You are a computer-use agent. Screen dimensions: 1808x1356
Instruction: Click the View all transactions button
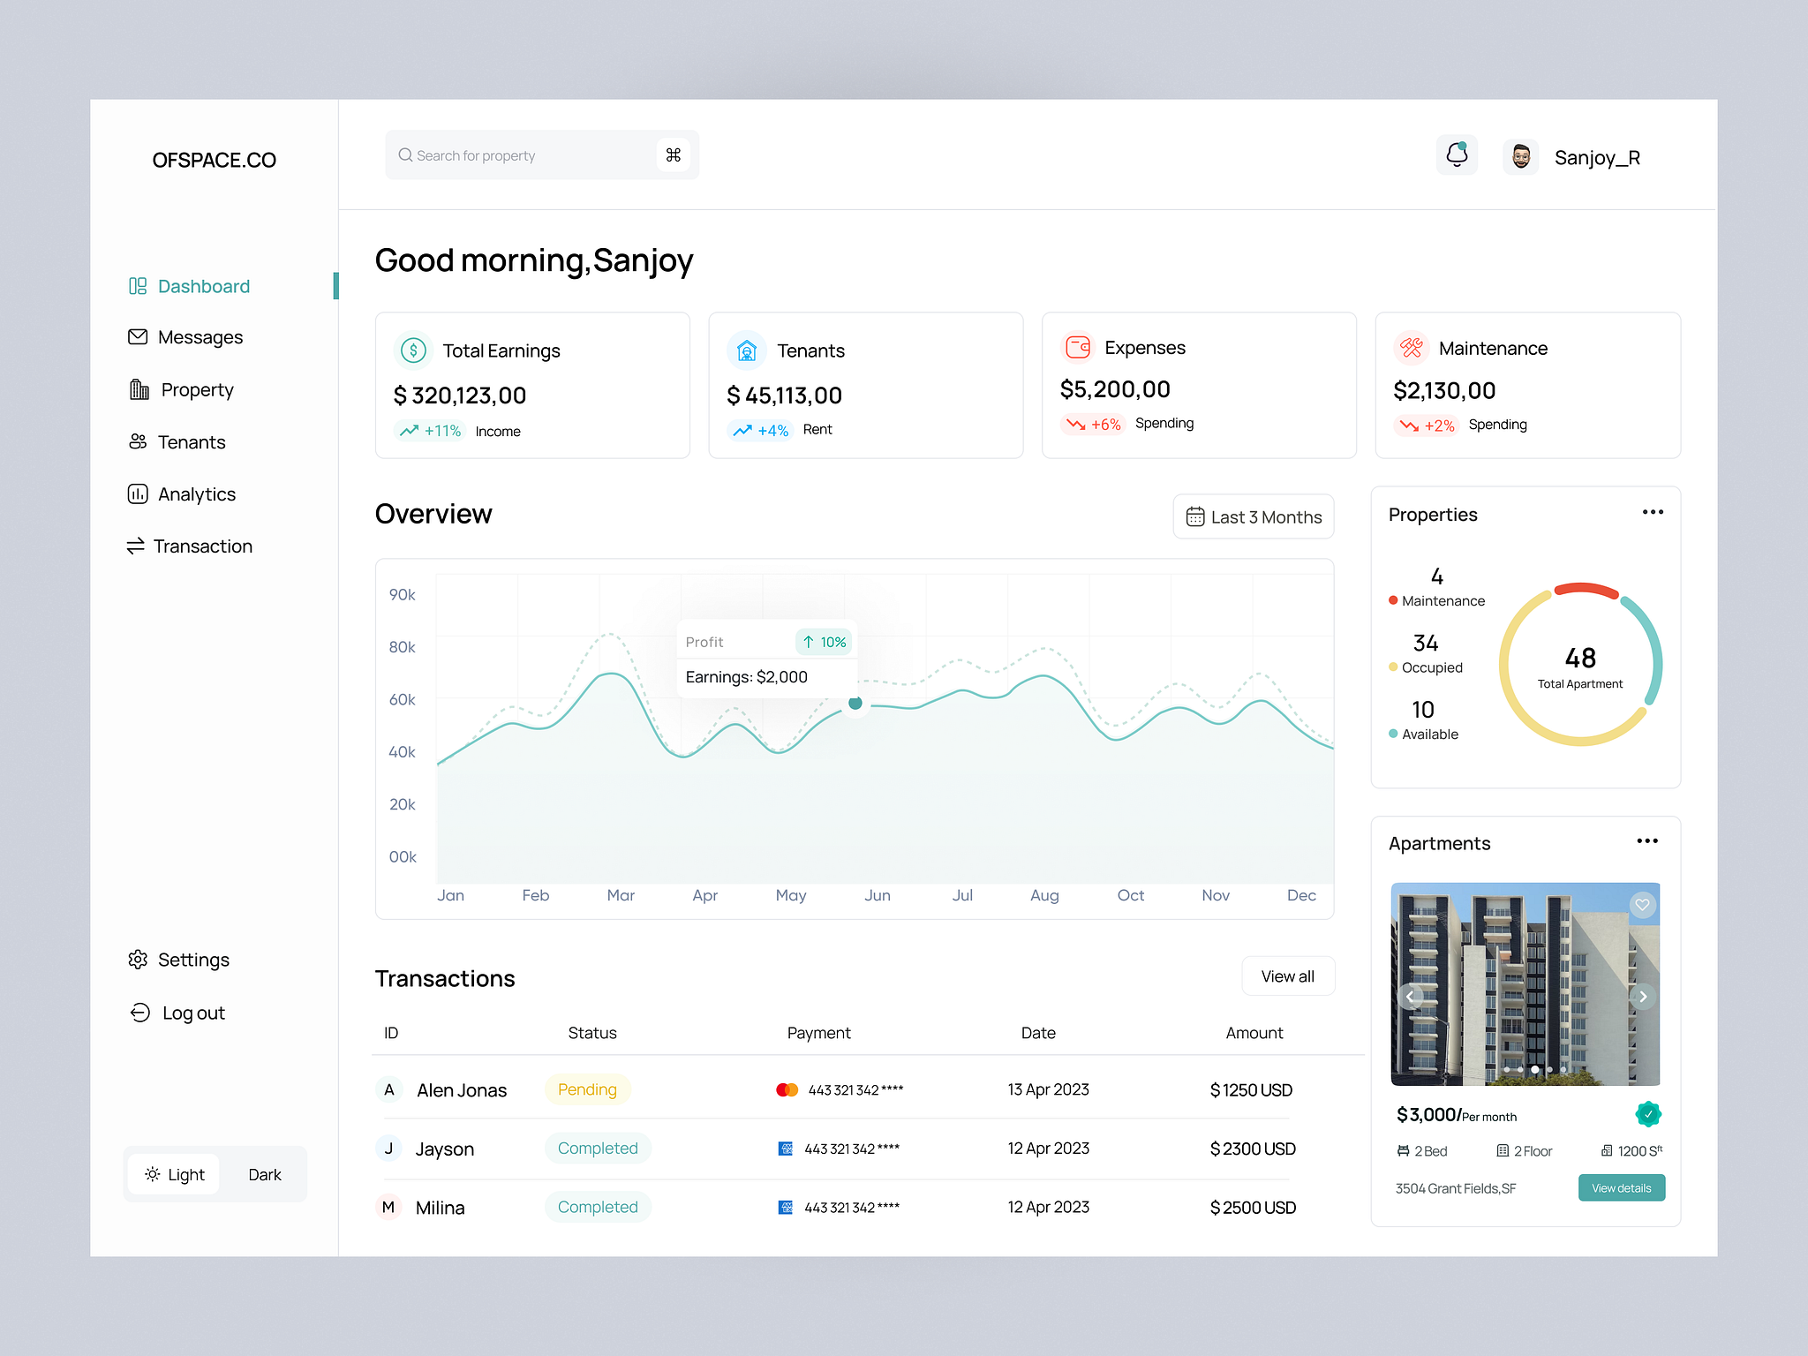(x=1288, y=976)
